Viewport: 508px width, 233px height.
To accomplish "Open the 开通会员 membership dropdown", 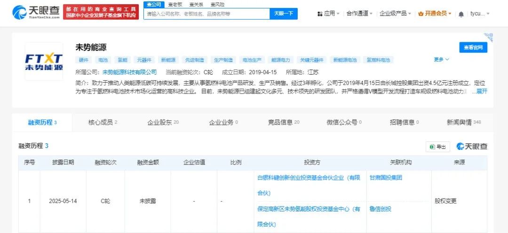I will 435,14.
